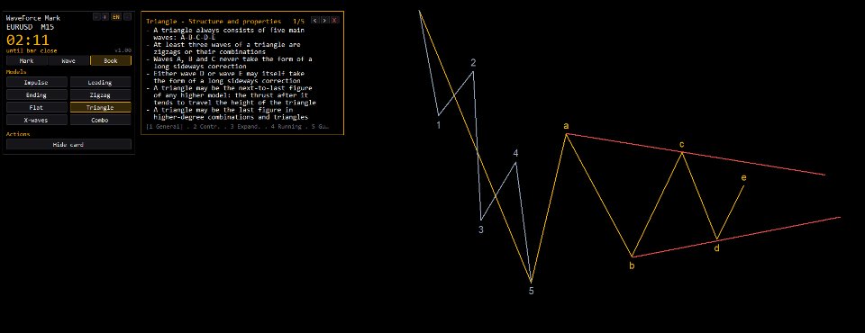Select wave label '4' on the chart
Screen dimensions: 865x333
pos(515,153)
